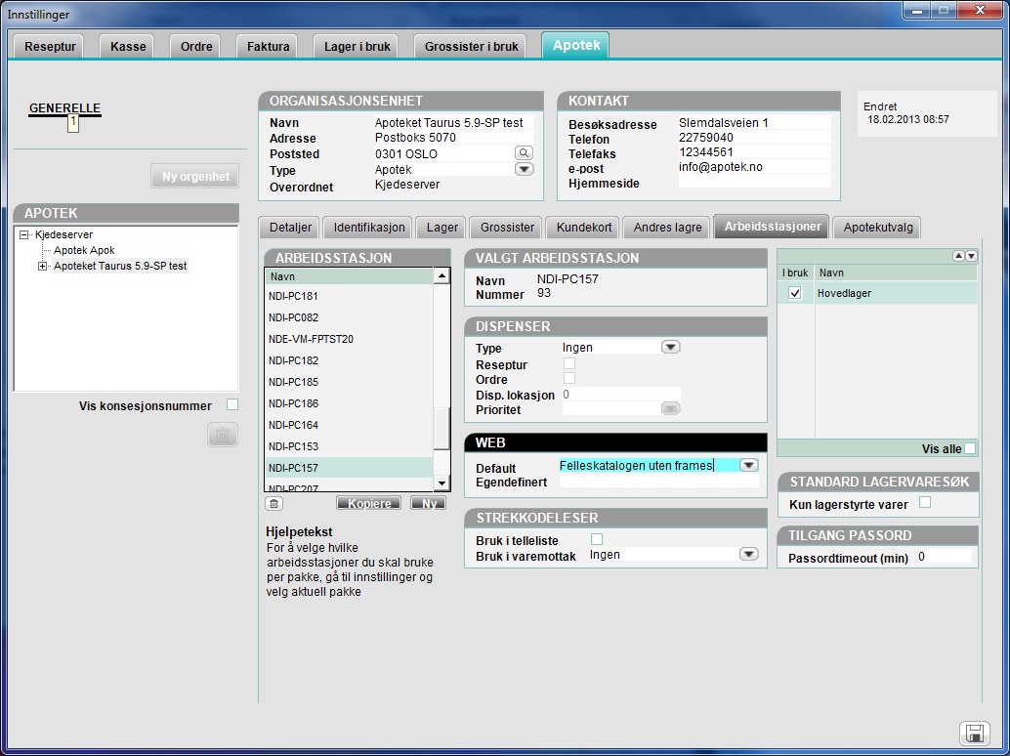Enable Kun lagerstyrte varer checkbox

tap(925, 503)
